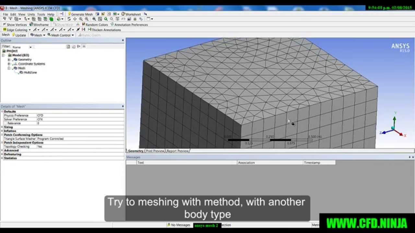415x233 pixels.
Task: Click the green Zoom to Fit icon
Action: pyautogui.click(x=106, y=19)
